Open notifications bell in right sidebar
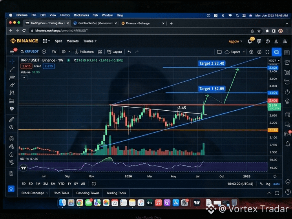This screenshot has height=219, width=292. pos(288,144)
